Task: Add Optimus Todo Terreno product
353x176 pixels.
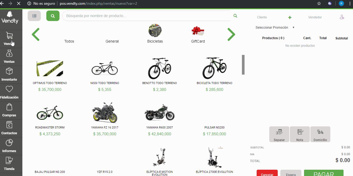Action: coord(50,75)
